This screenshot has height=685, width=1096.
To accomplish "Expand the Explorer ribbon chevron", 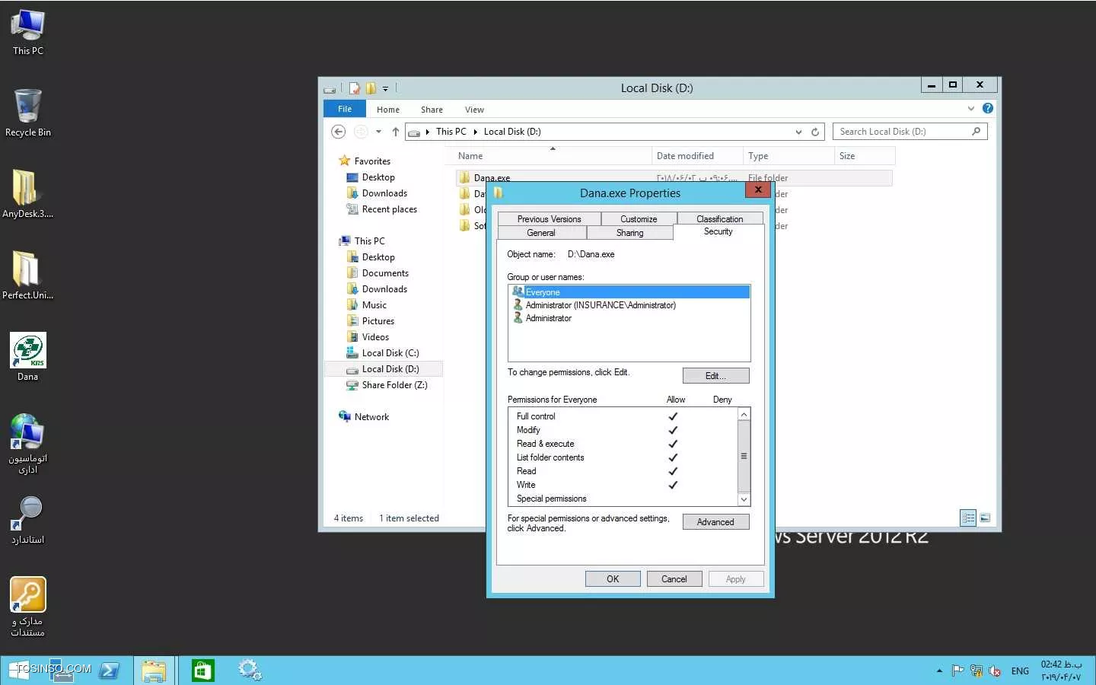I will pos(971,109).
